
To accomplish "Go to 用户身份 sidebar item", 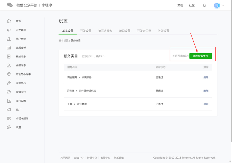I will pos(21,39).
